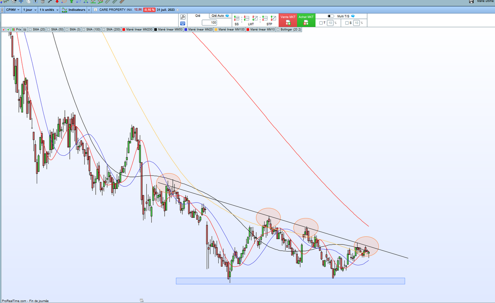Click the red down-arrow drawing tool
Viewport: 495px width, 303px height.
(57, 2)
